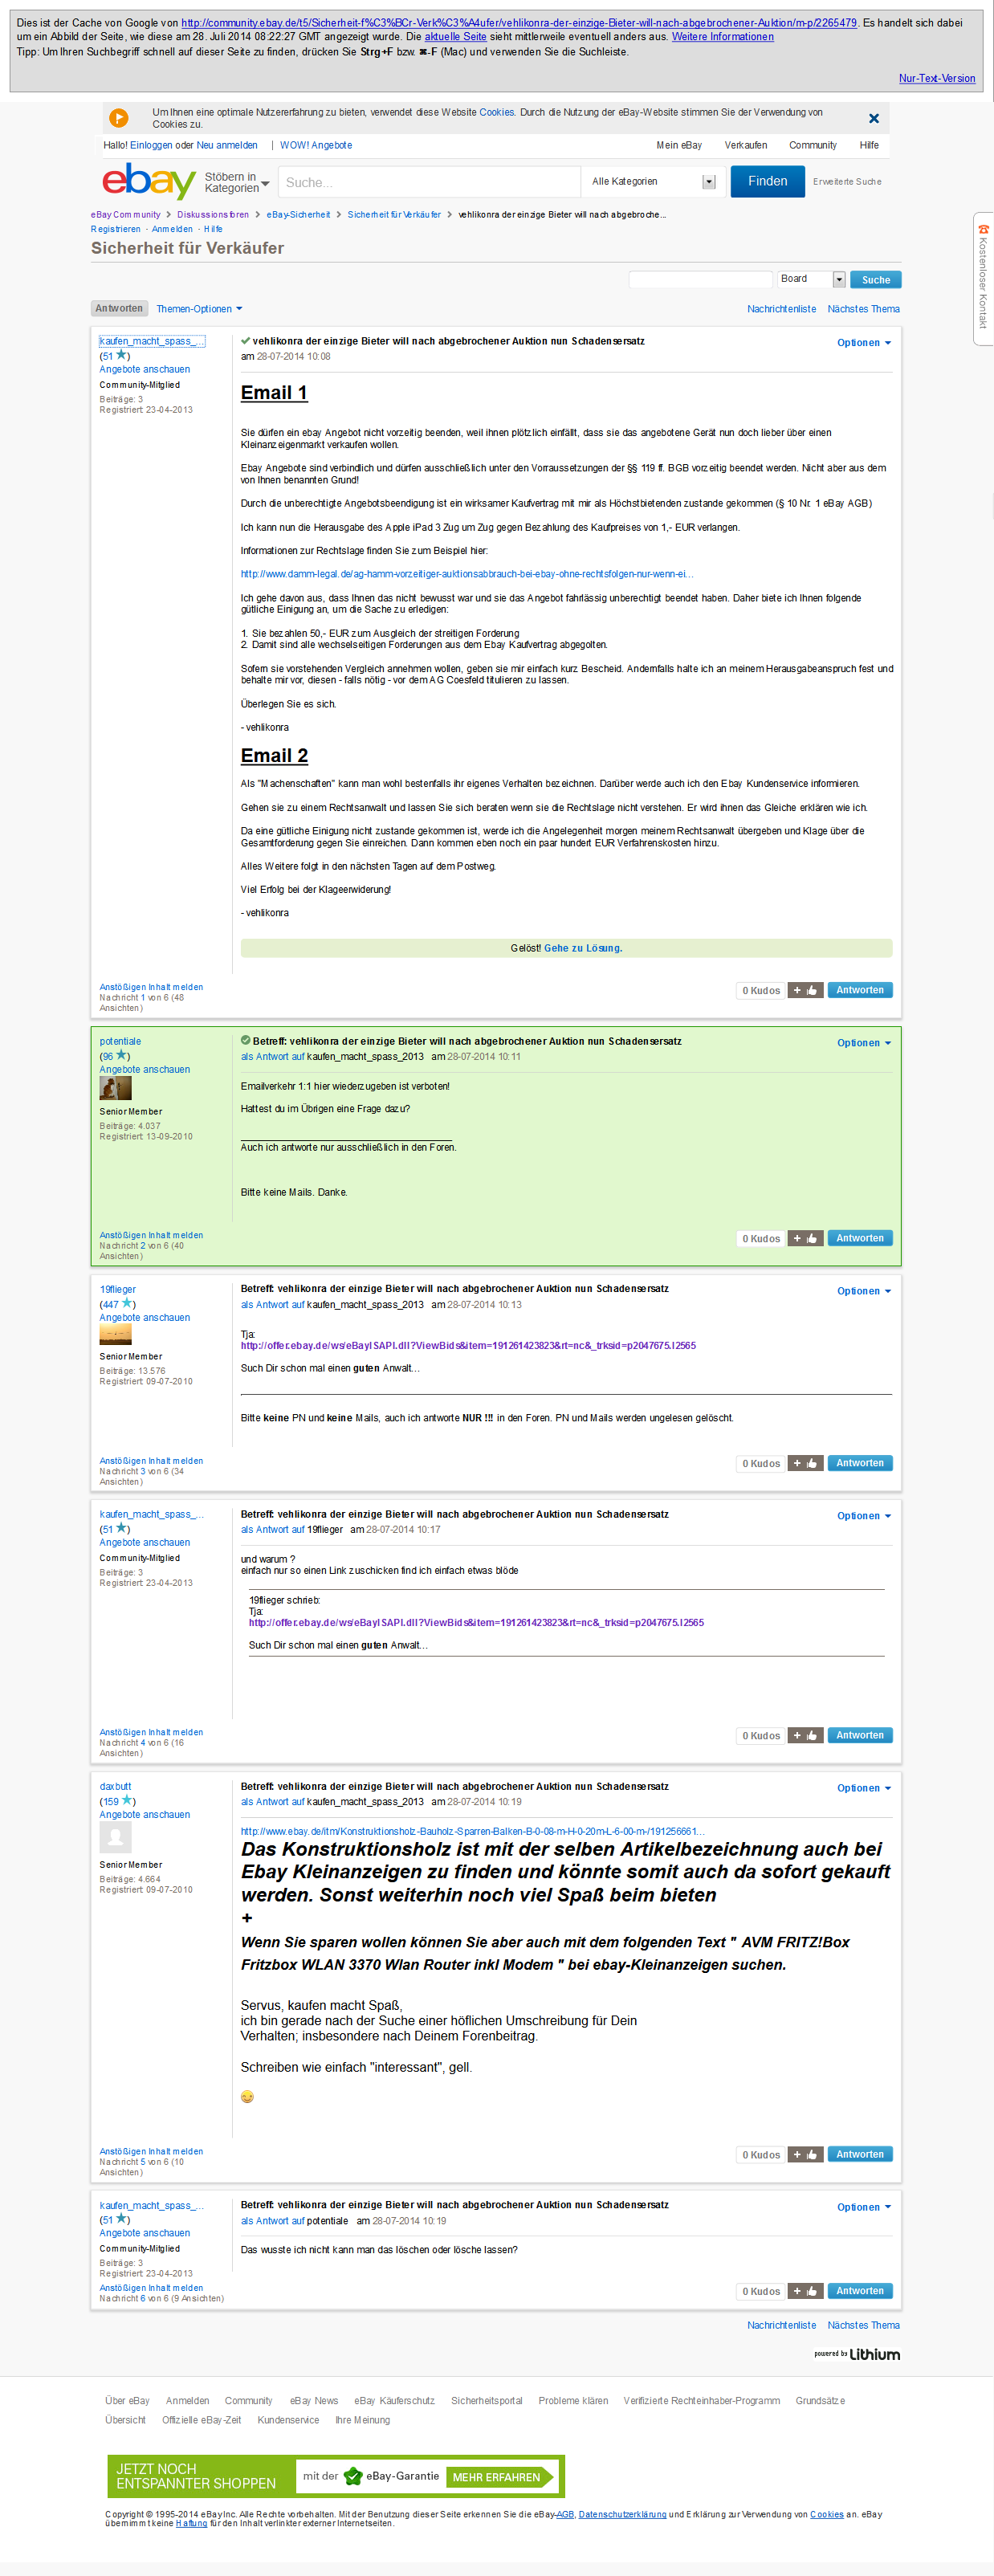This screenshot has height=2576, width=994.
Task: Click the forum Suche button
Action: tap(876, 280)
